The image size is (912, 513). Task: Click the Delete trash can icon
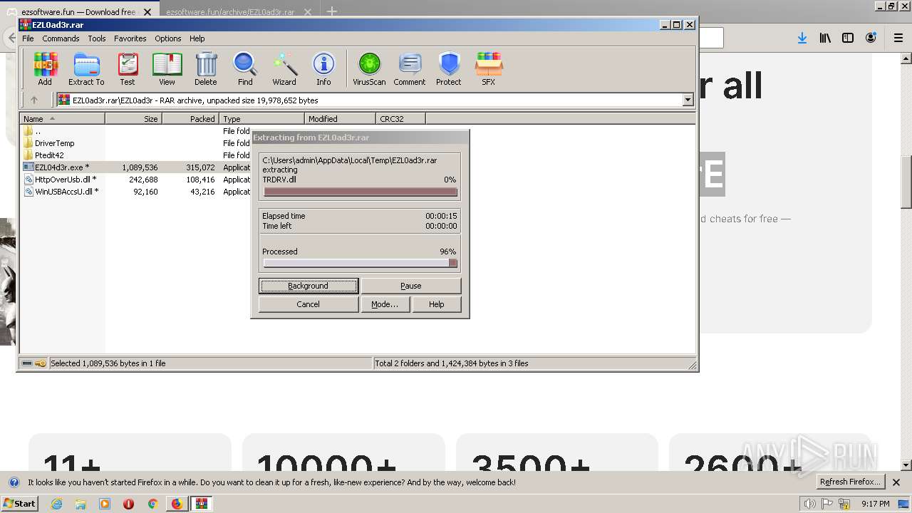pyautogui.click(x=206, y=69)
